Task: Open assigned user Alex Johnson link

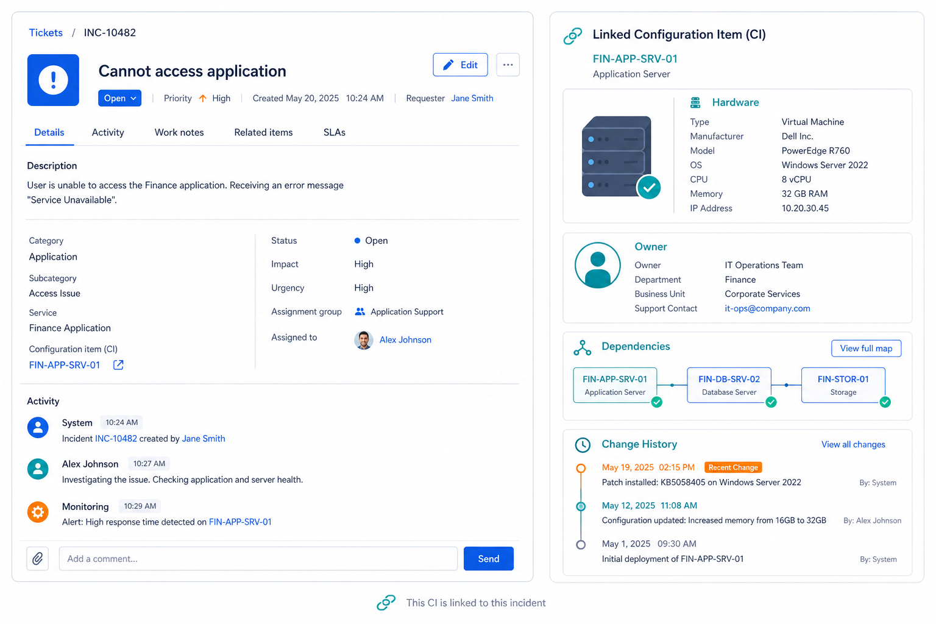Action: coord(405,340)
